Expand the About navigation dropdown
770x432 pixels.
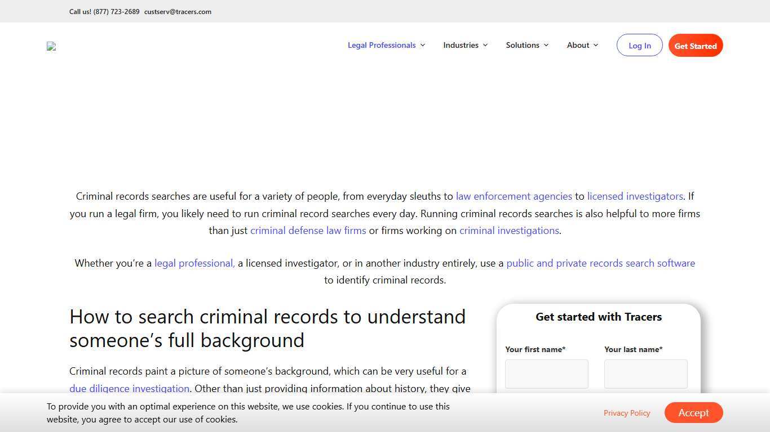click(578, 45)
